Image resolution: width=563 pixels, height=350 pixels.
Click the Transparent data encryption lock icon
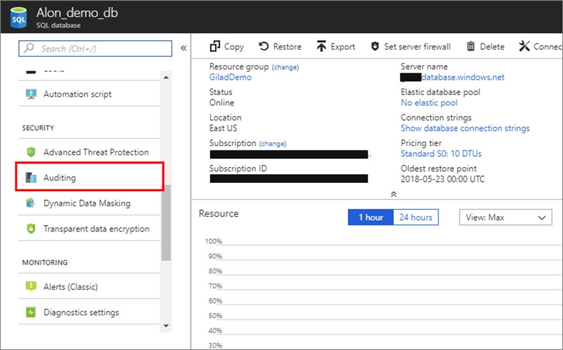pos(31,228)
